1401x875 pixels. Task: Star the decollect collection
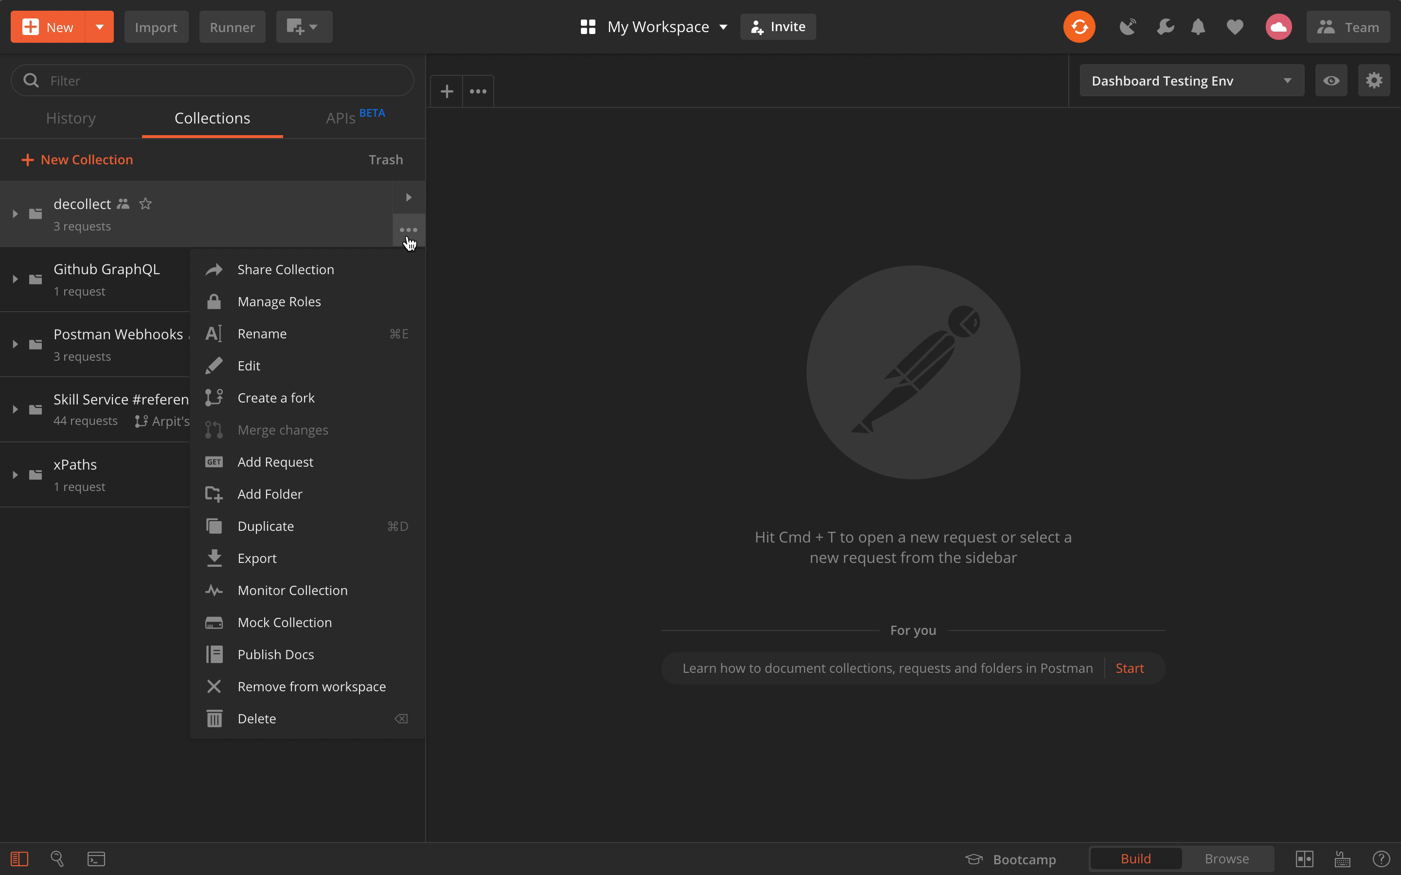[x=145, y=203]
